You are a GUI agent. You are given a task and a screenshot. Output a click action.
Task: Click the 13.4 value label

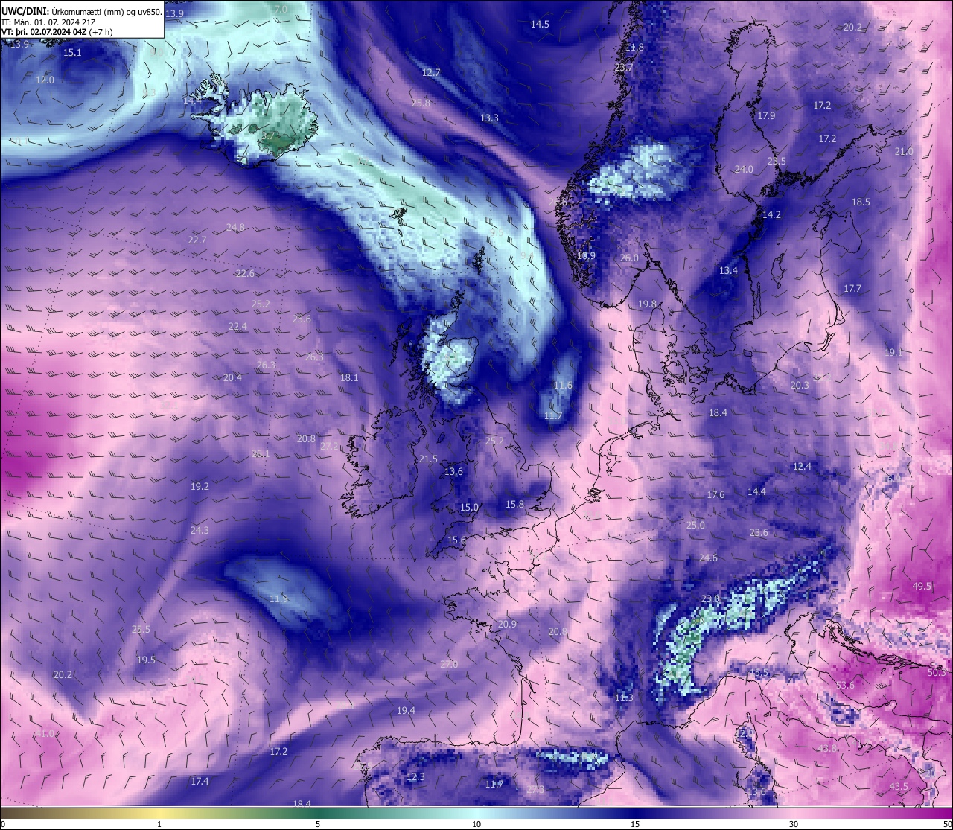click(x=728, y=270)
